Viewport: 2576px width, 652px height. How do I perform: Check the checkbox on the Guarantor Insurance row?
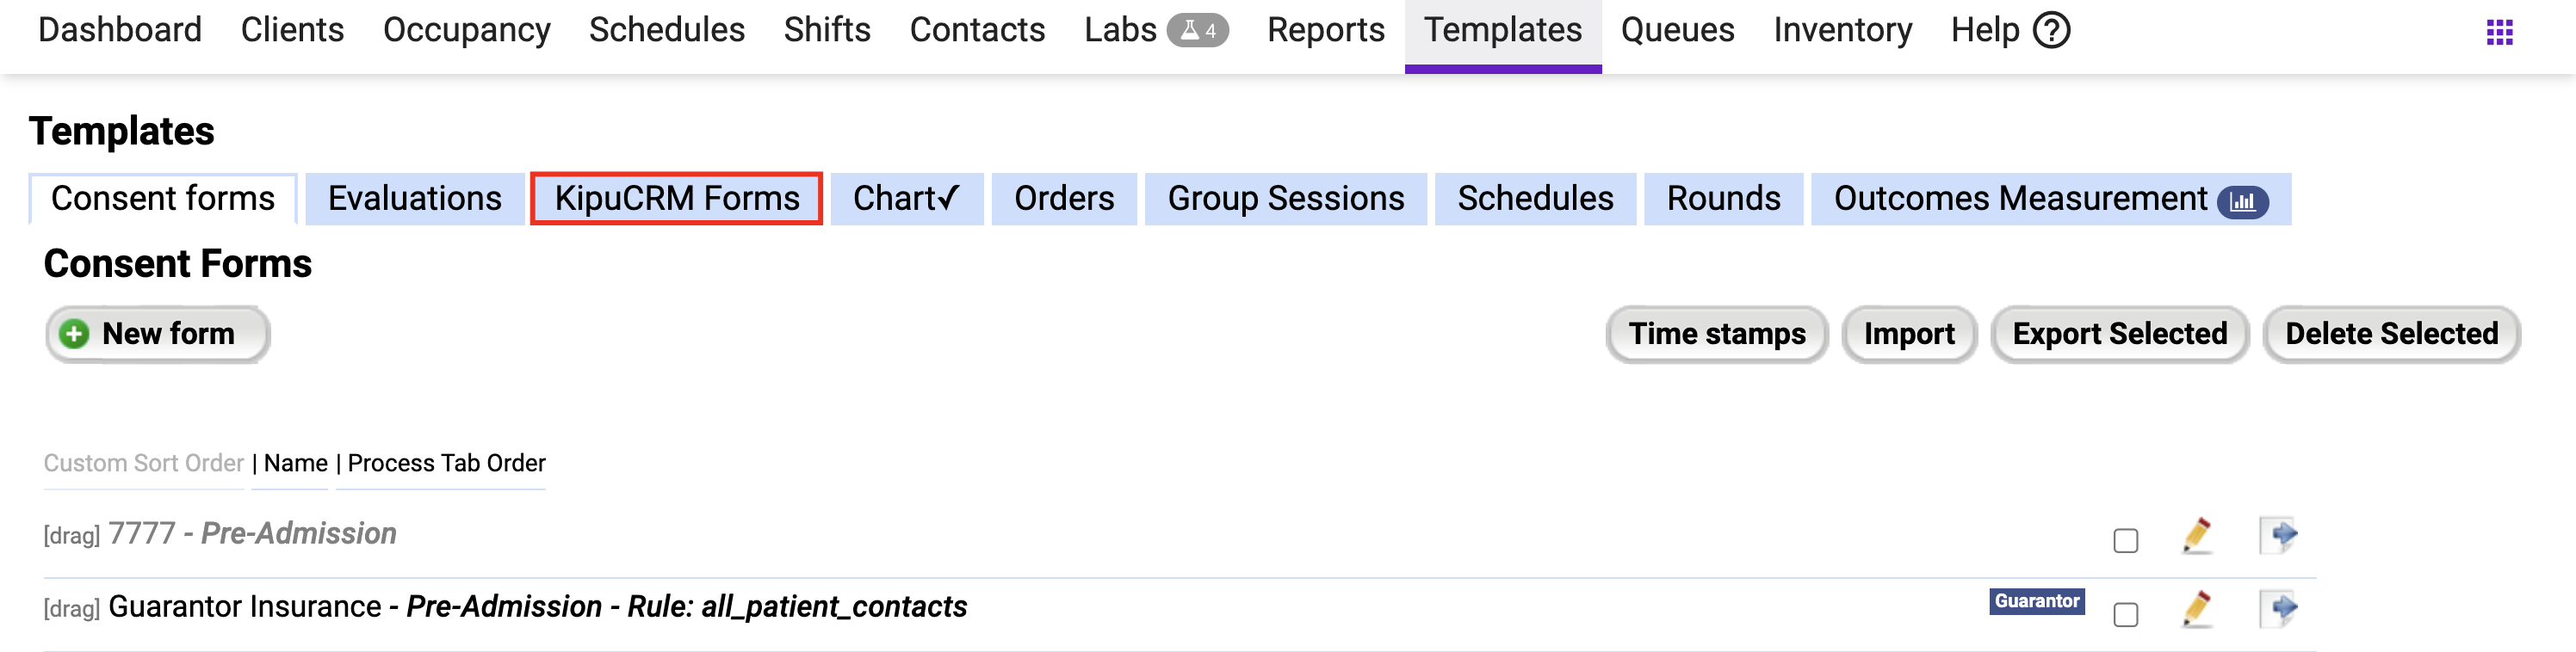[x=2126, y=612]
